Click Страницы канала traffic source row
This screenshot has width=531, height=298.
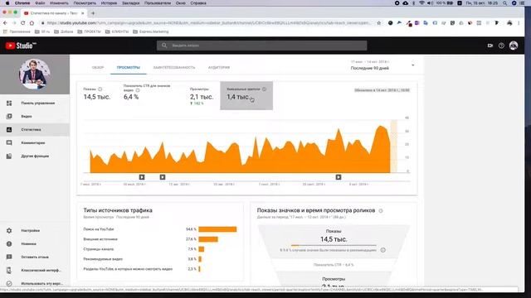(160, 249)
